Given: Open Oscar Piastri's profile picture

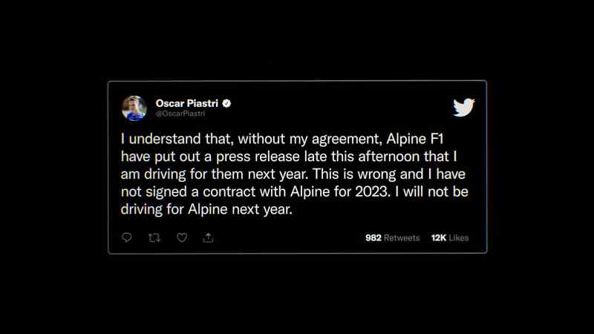Looking at the screenshot, I should [x=134, y=108].
